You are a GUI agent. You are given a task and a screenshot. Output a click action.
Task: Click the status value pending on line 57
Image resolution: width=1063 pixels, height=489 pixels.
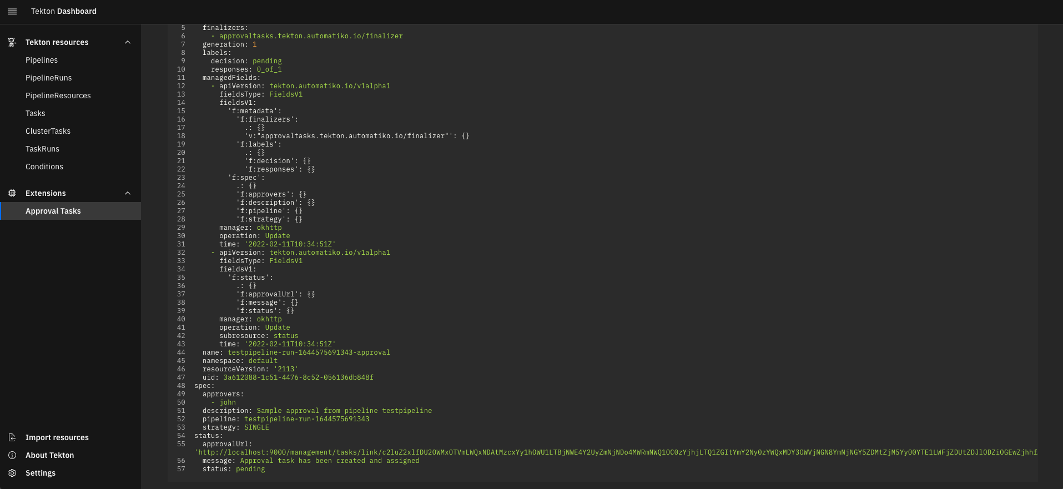tap(250, 469)
